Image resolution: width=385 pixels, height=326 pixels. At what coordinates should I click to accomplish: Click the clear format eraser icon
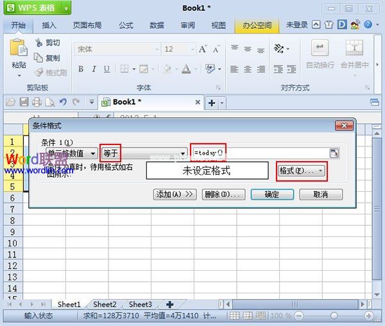210,69
